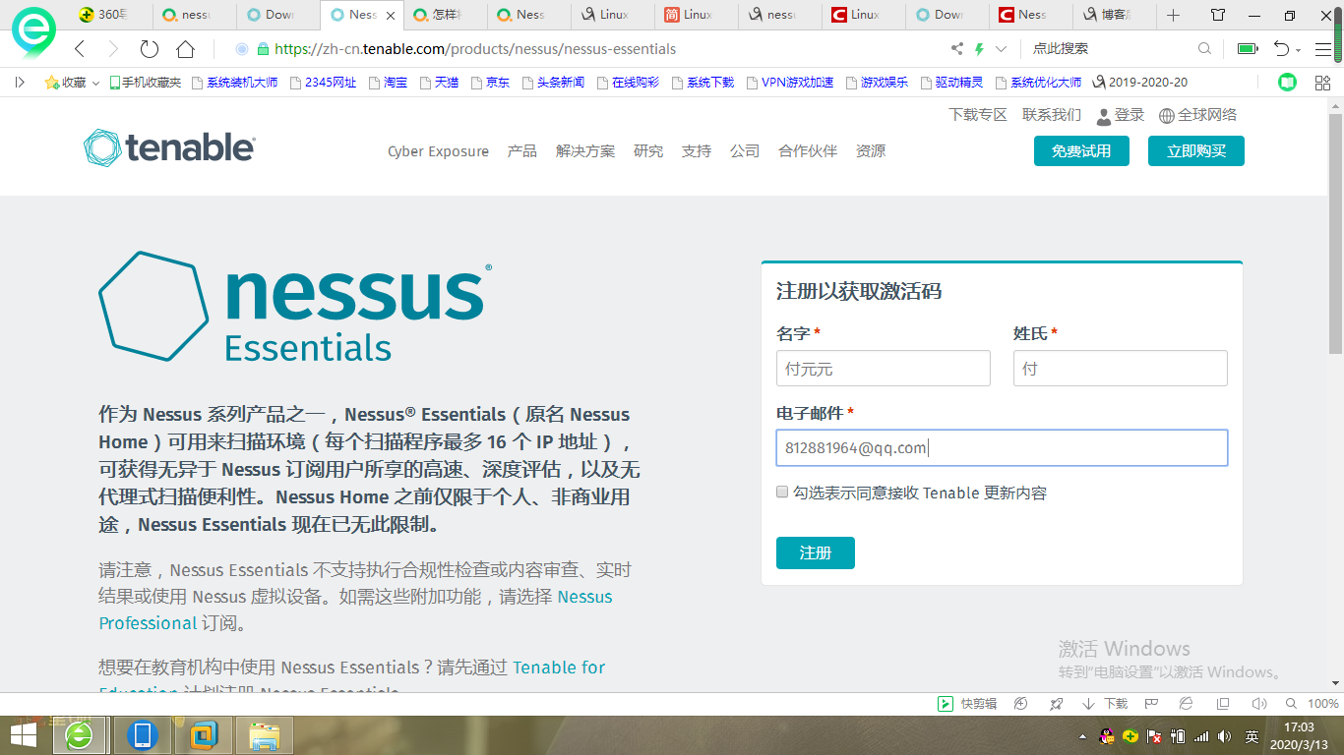
Task: Open the Windows Start button
Action: coord(24,735)
